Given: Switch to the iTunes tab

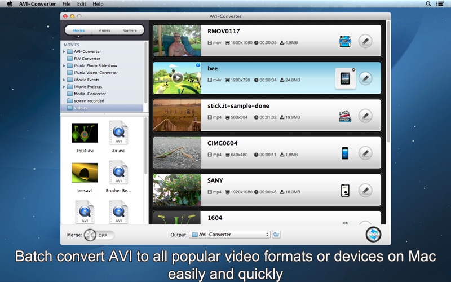Looking at the screenshot, I should (104, 30).
